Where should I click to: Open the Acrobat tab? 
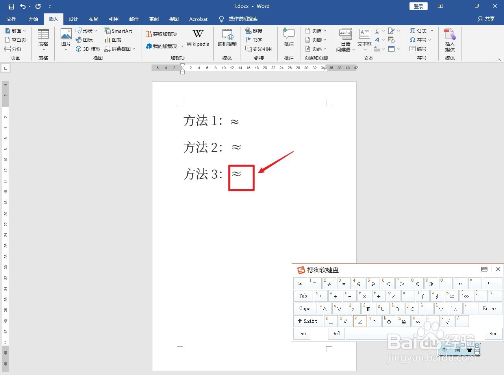pyautogui.click(x=198, y=19)
